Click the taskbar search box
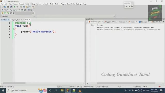The image size is (165, 93). tap(26, 90)
